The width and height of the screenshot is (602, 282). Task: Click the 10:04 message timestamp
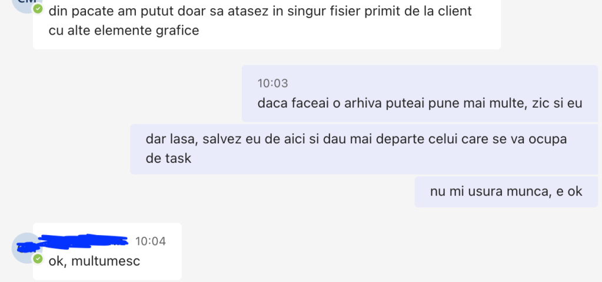click(x=151, y=241)
